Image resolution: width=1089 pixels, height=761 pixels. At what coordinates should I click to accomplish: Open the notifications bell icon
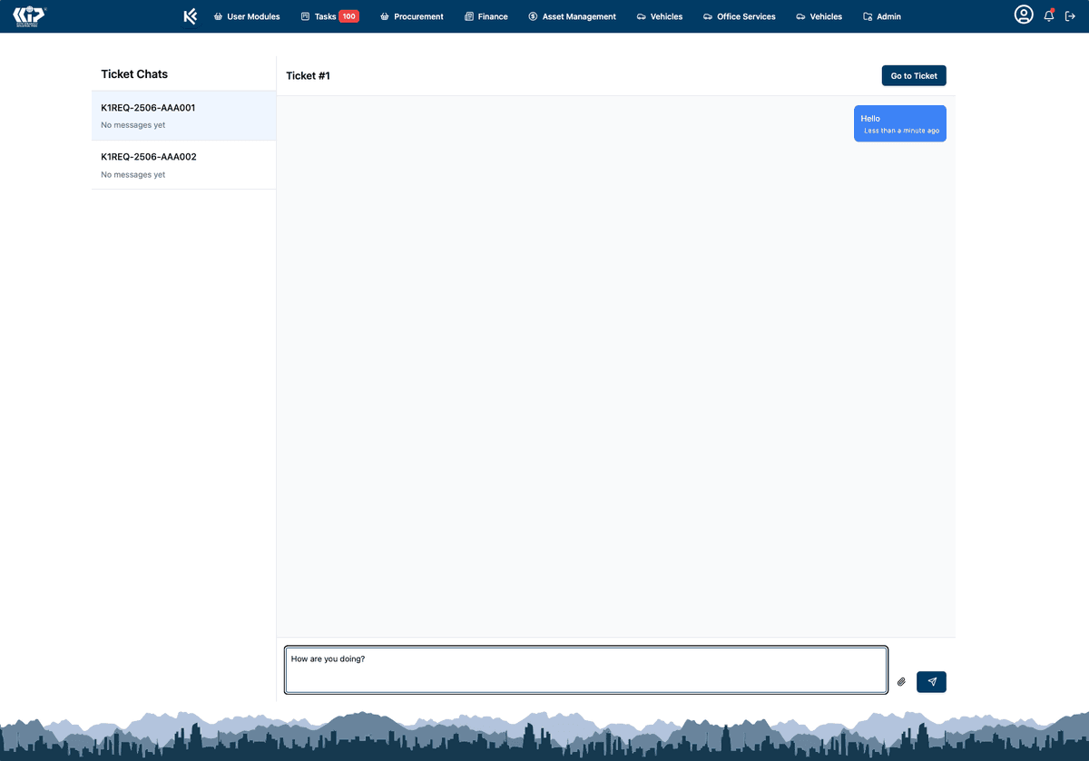click(1048, 15)
